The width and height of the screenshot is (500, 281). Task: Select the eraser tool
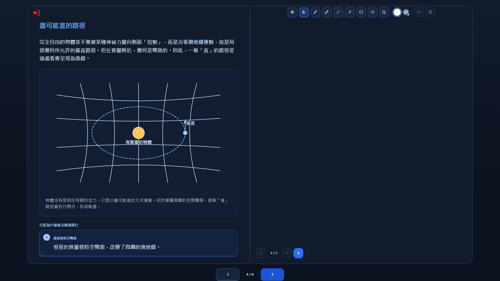point(384,12)
